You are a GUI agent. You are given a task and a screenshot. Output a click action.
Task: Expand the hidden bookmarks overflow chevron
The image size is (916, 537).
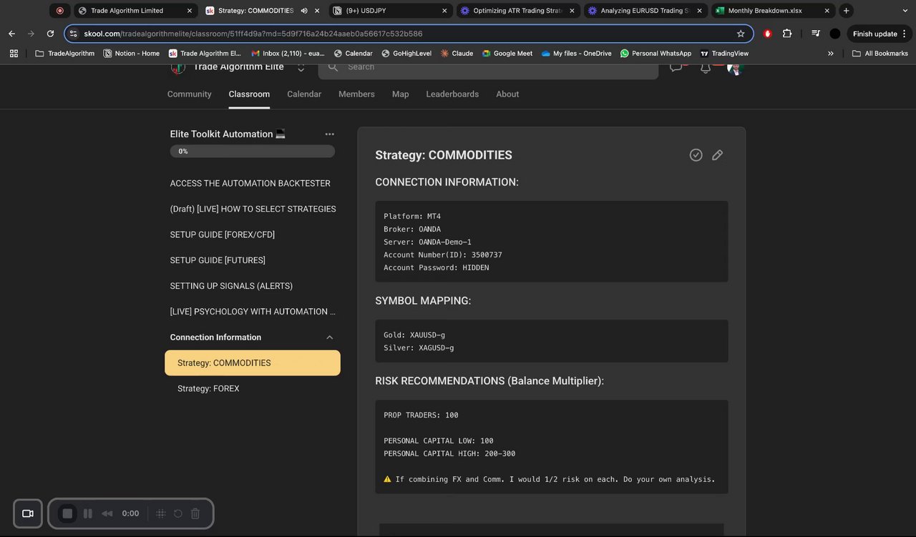pos(830,54)
